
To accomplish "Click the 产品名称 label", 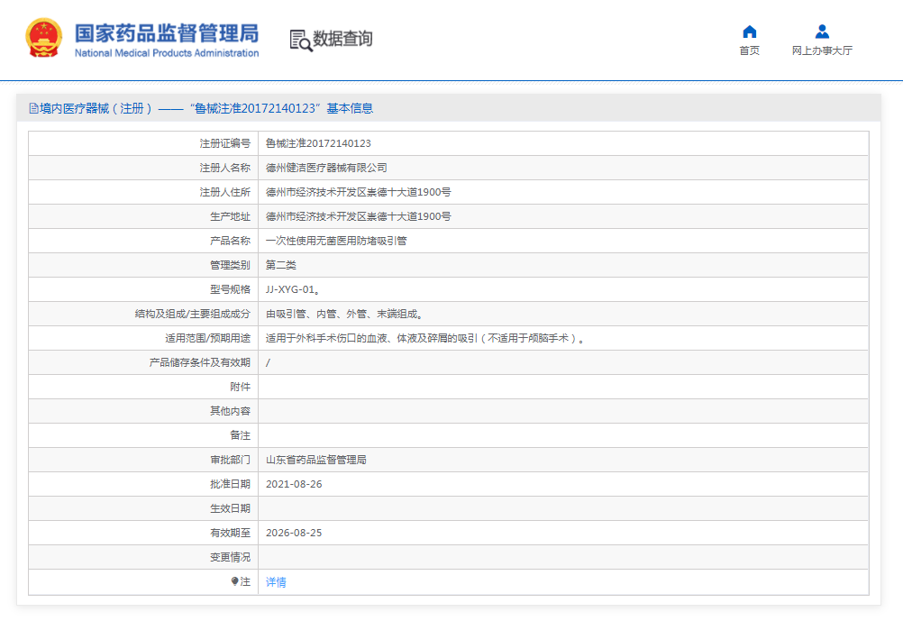I will (x=231, y=241).
